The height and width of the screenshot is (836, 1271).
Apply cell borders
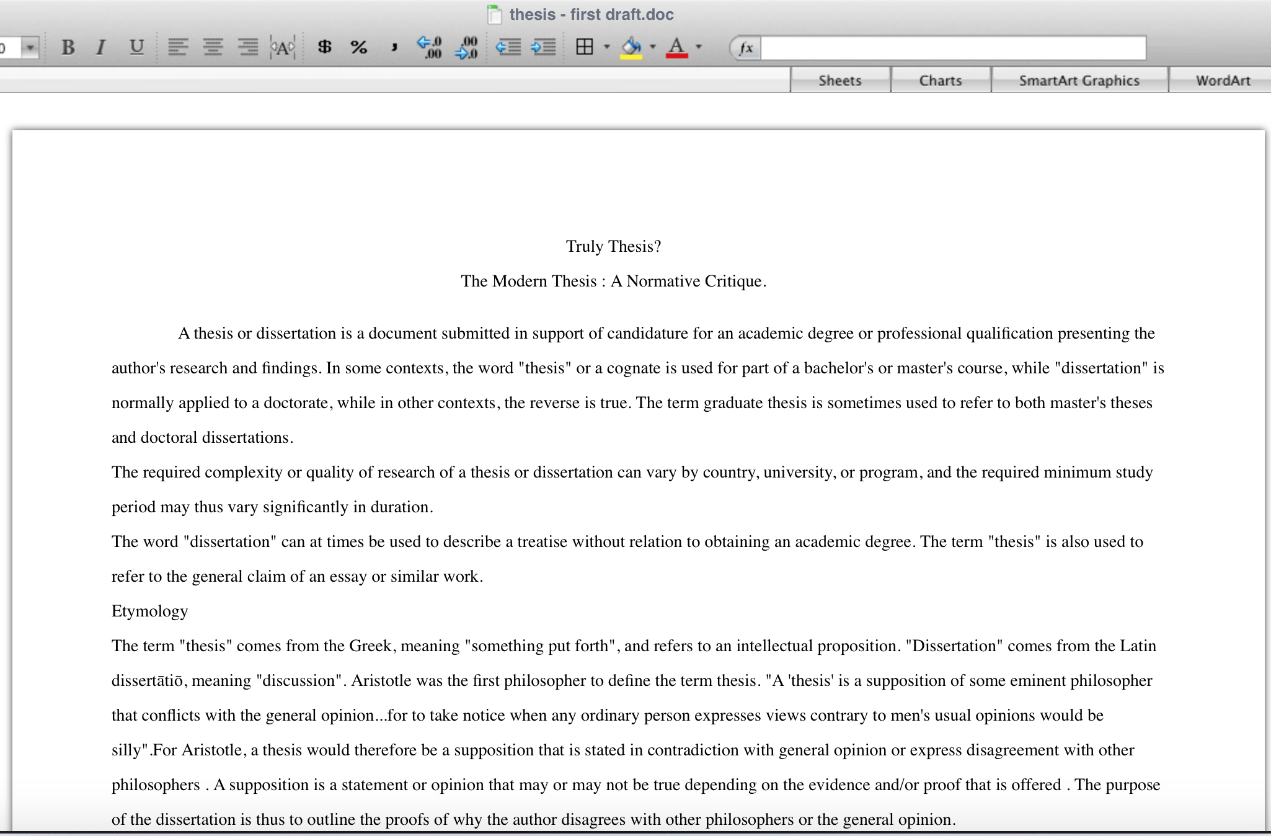click(x=585, y=47)
